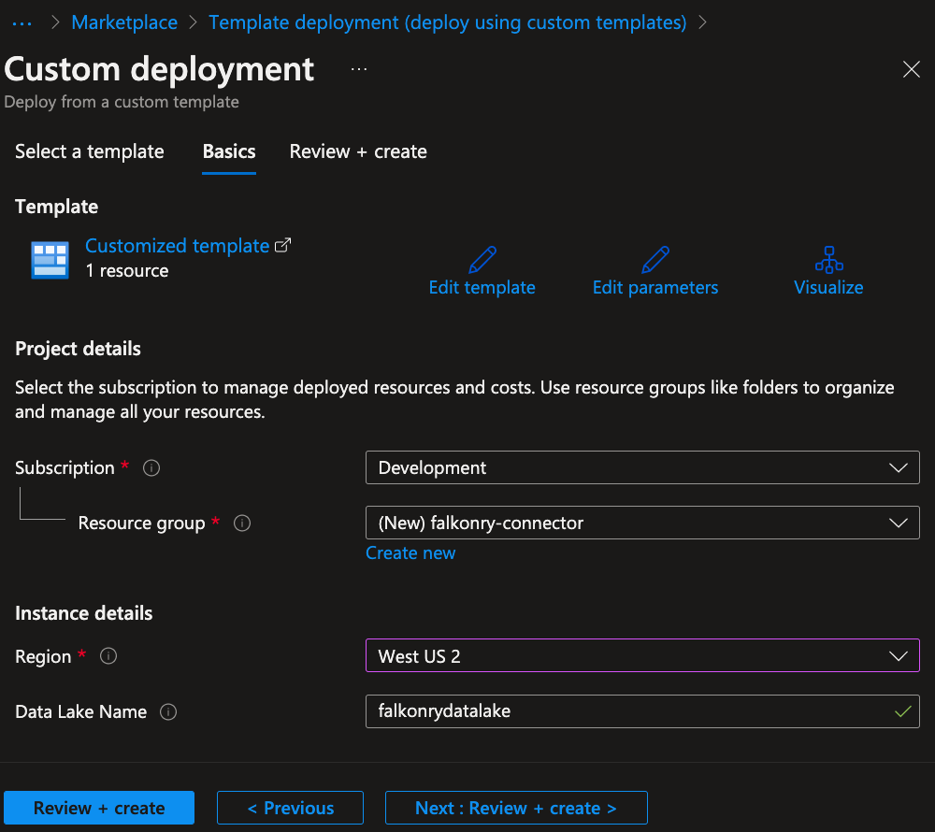Click the Create new resource group link
The image size is (935, 832).
coord(410,553)
